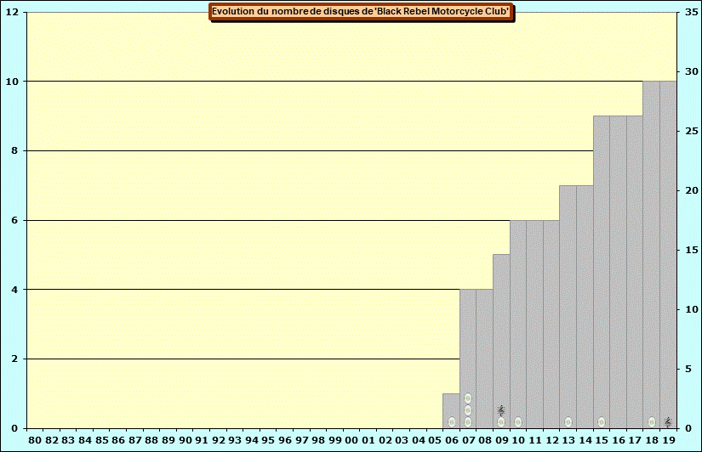Click the disc icon in the 10 bar

point(518,422)
